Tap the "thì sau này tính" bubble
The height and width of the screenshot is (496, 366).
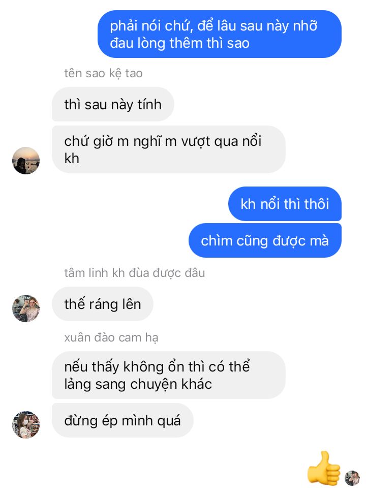click(x=113, y=104)
